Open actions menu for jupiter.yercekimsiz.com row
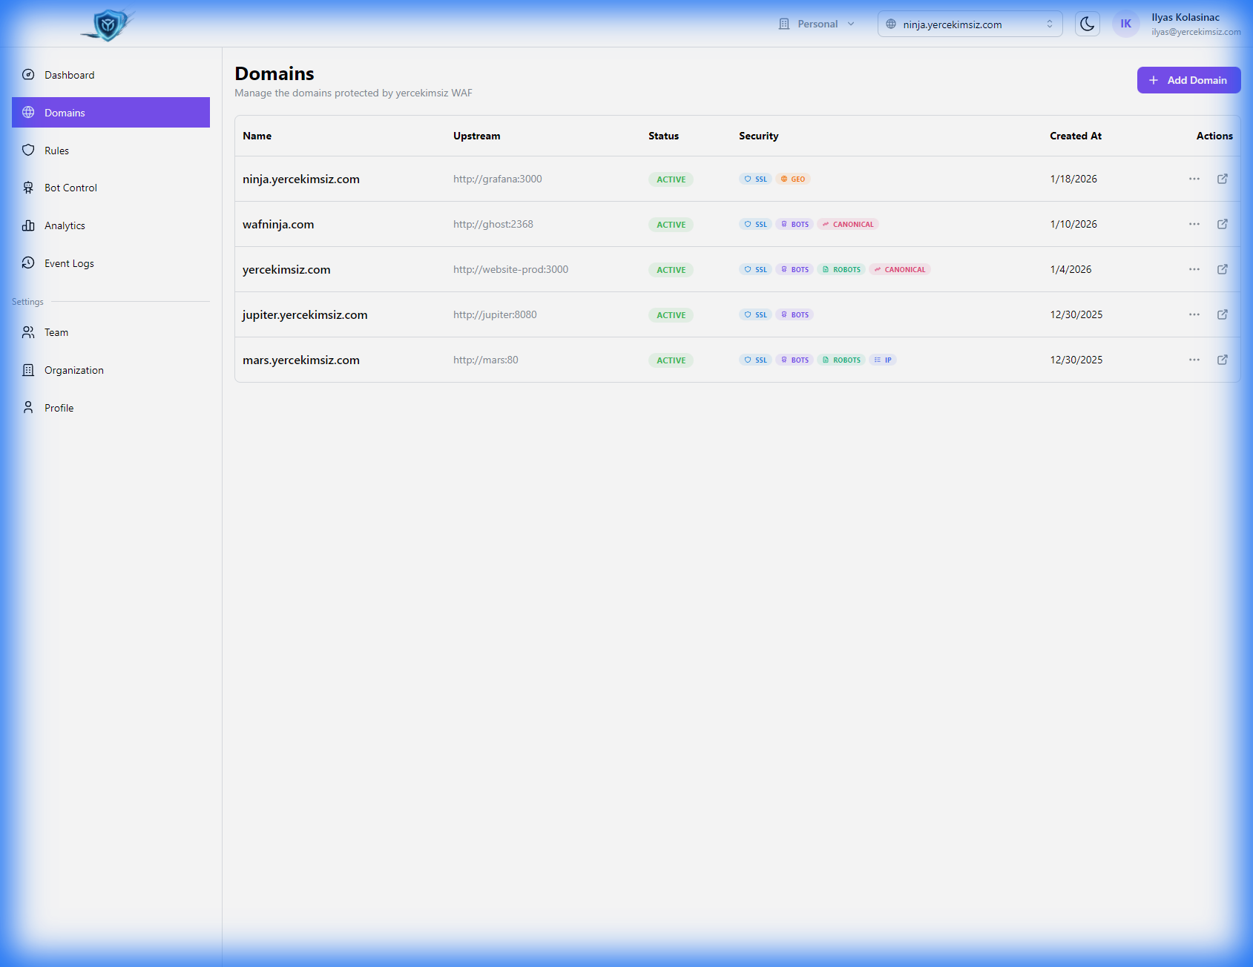1253x967 pixels. (x=1194, y=314)
